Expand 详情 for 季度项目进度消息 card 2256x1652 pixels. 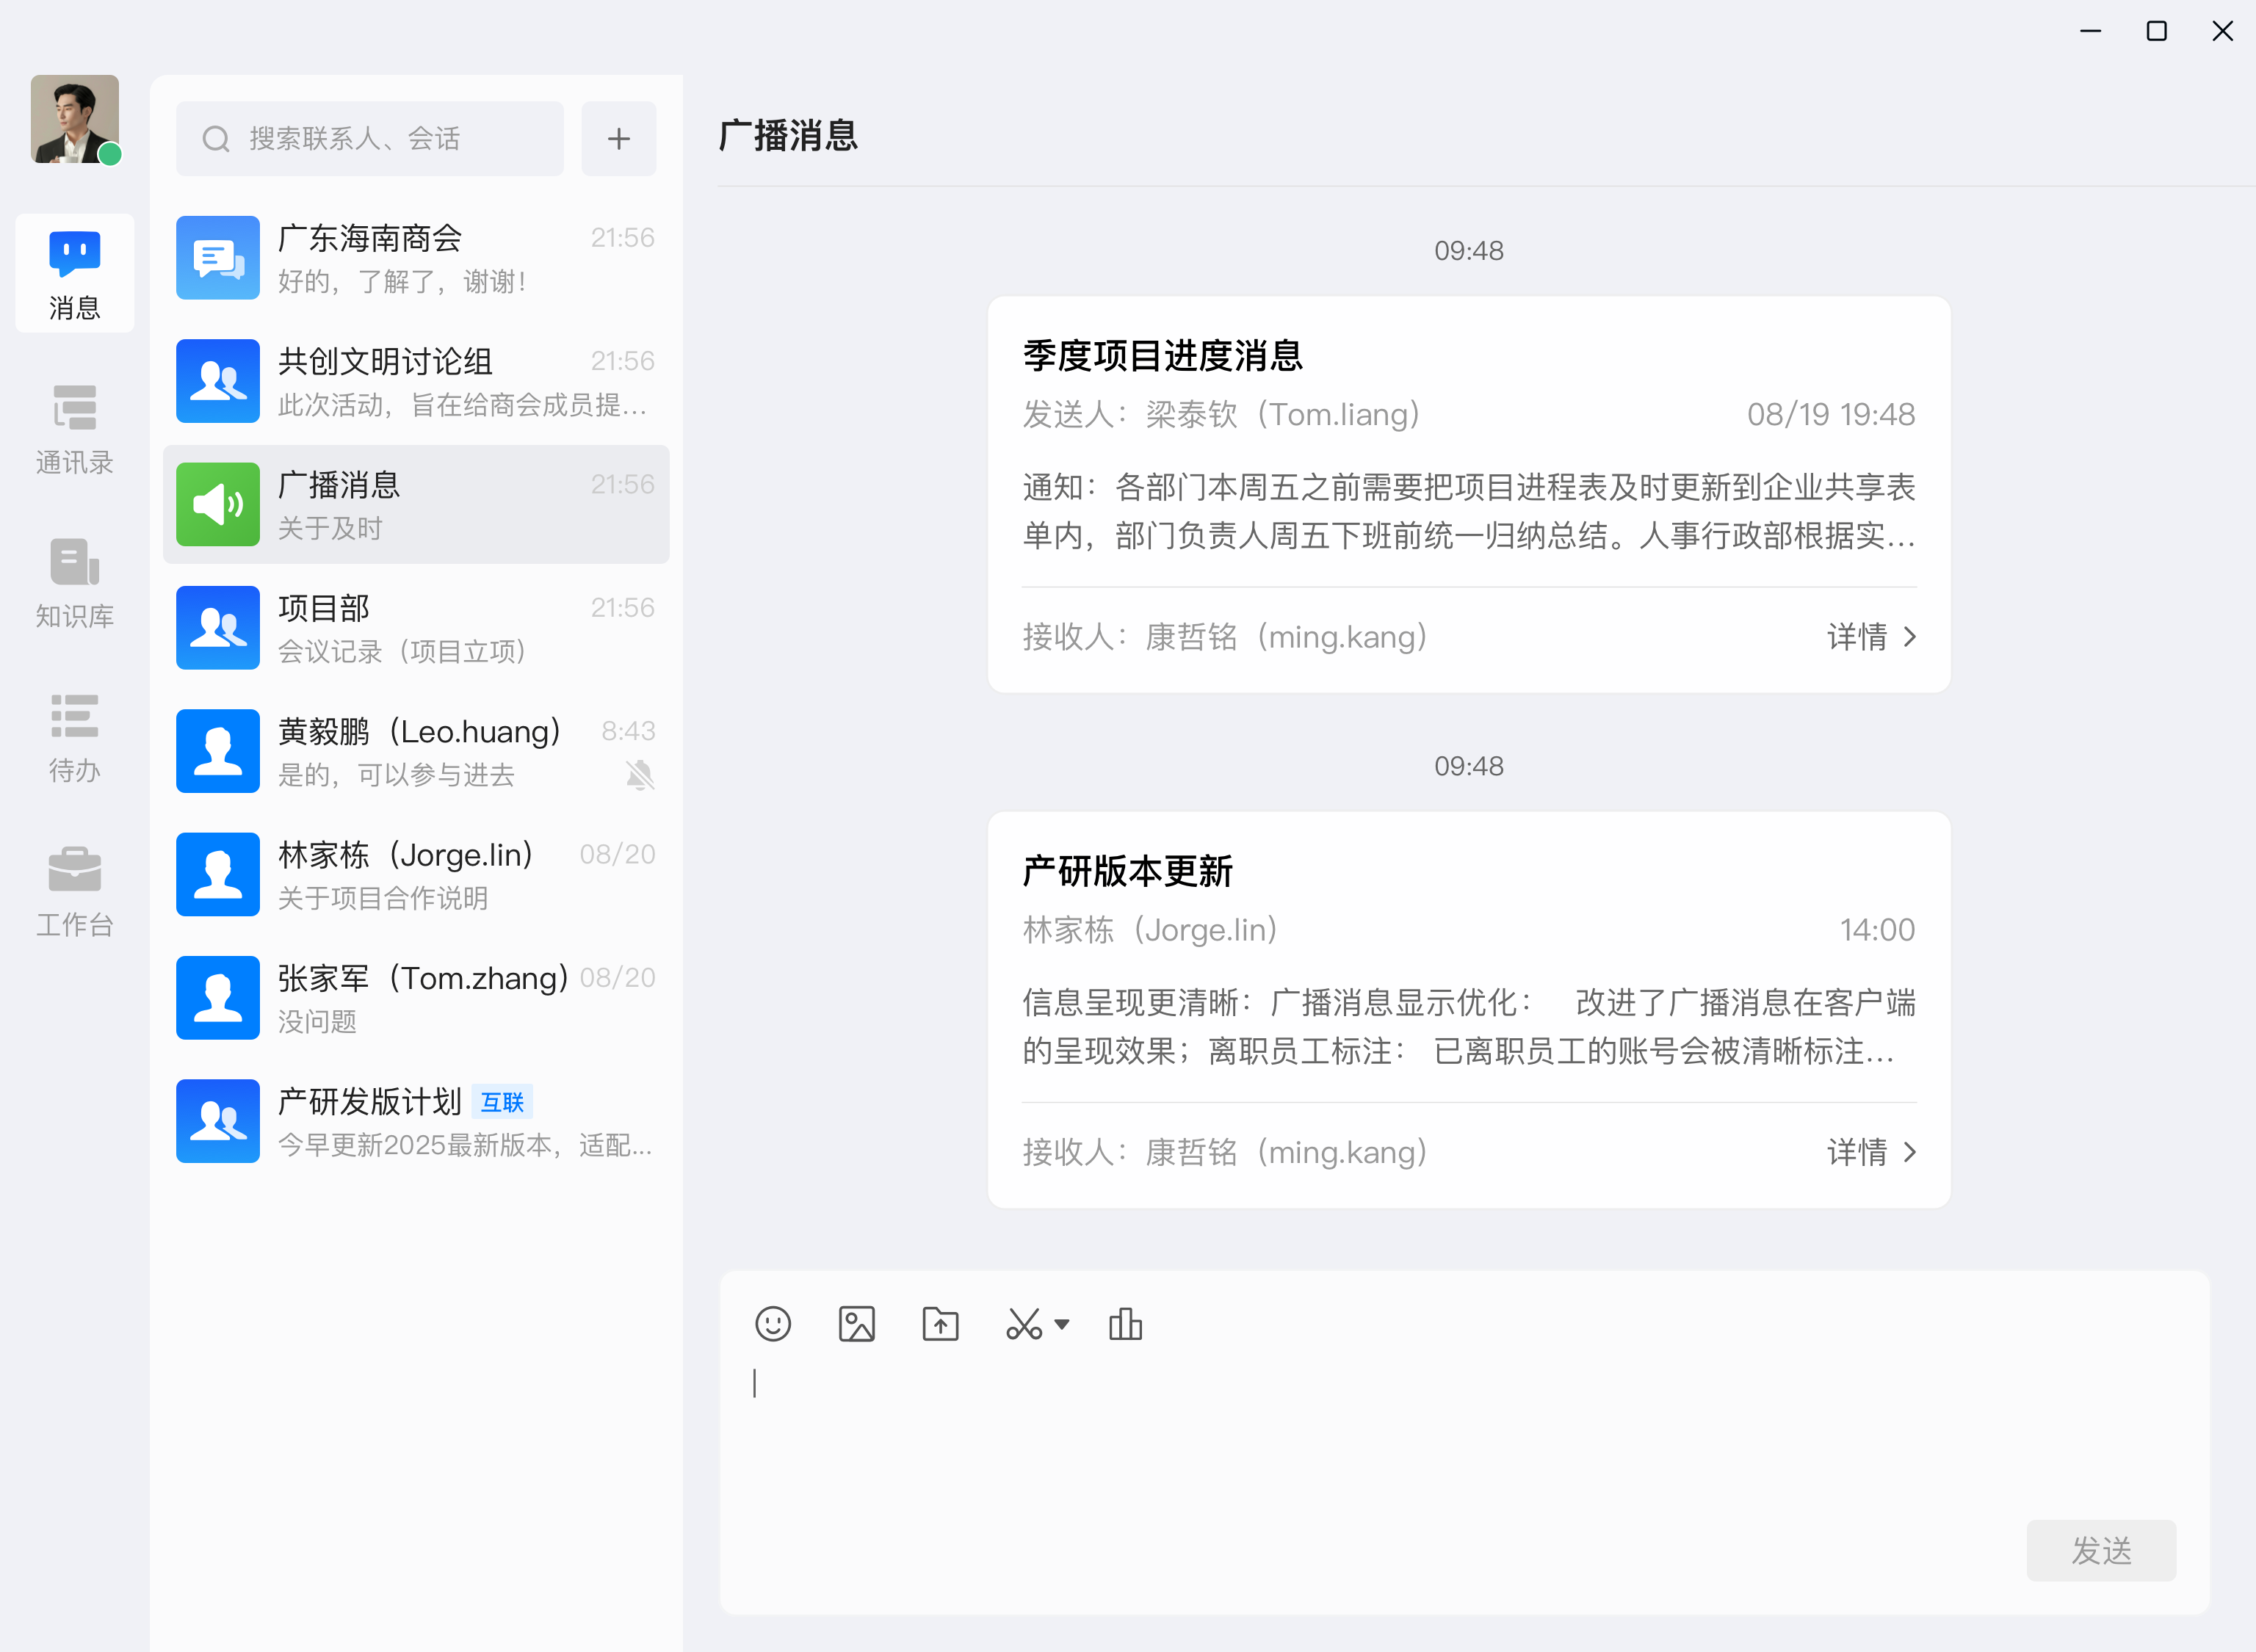click(x=1871, y=637)
